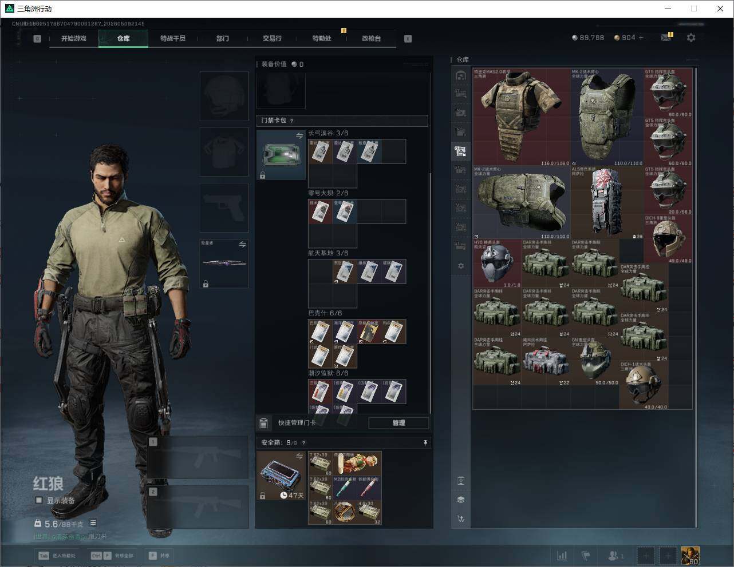Click the warehouse vertical scrollbar
The height and width of the screenshot is (567, 734).
click(x=696, y=297)
